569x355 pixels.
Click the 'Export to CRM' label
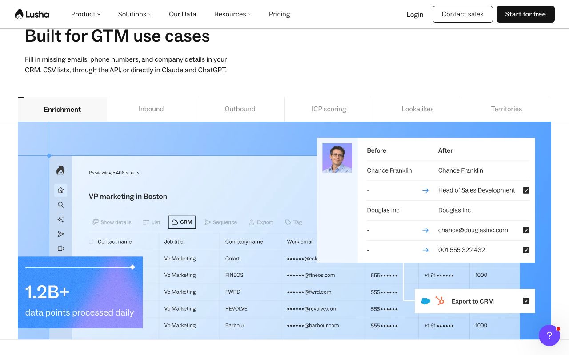click(x=473, y=301)
